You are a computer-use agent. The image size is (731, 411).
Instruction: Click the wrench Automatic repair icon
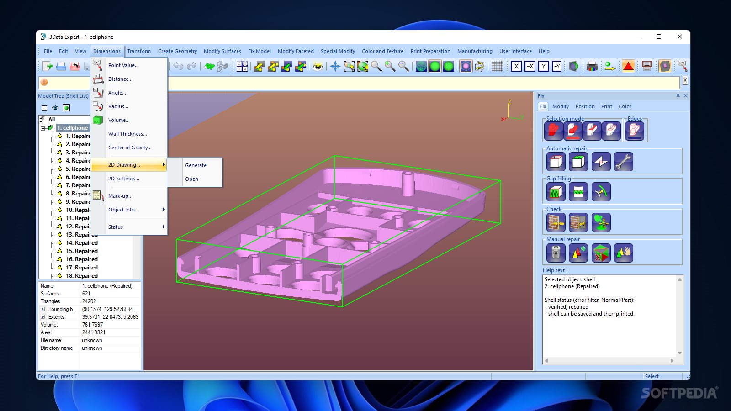pos(623,162)
